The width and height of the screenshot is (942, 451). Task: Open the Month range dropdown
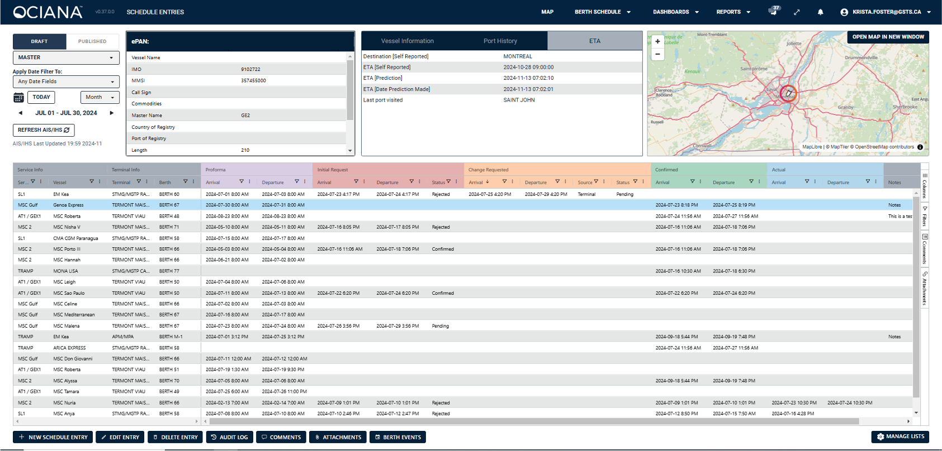[100, 97]
